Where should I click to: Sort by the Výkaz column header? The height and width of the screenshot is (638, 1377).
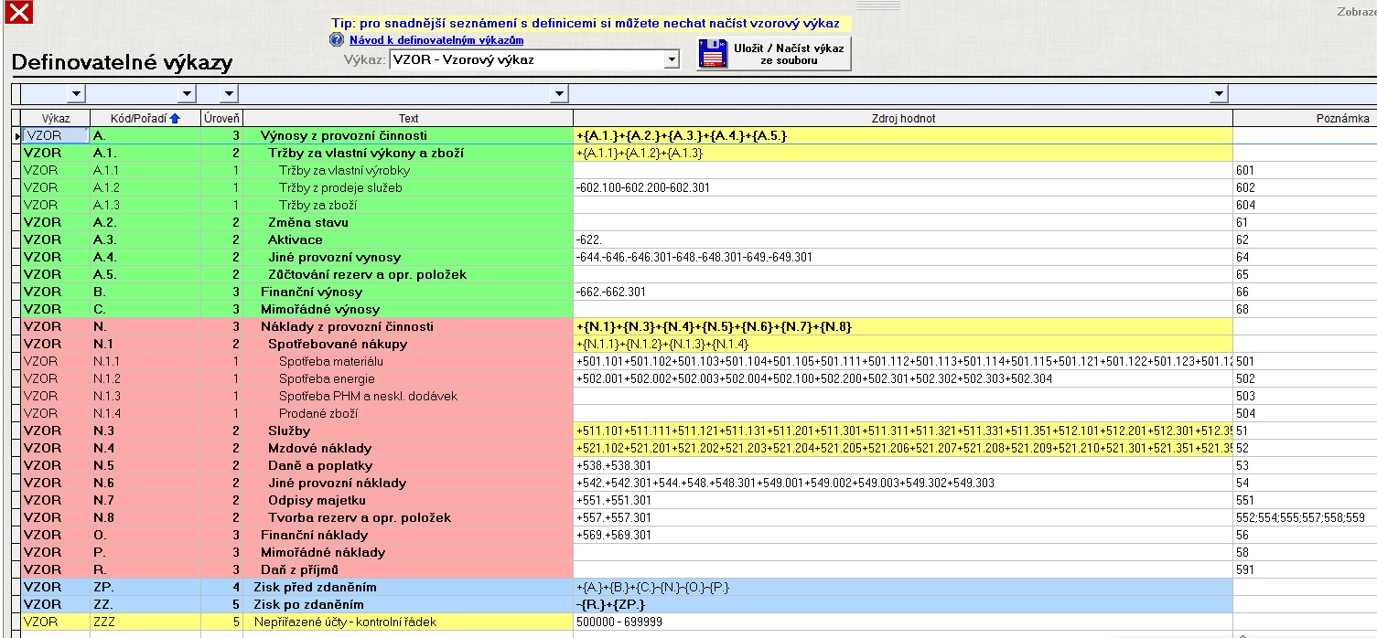click(55, 118)
